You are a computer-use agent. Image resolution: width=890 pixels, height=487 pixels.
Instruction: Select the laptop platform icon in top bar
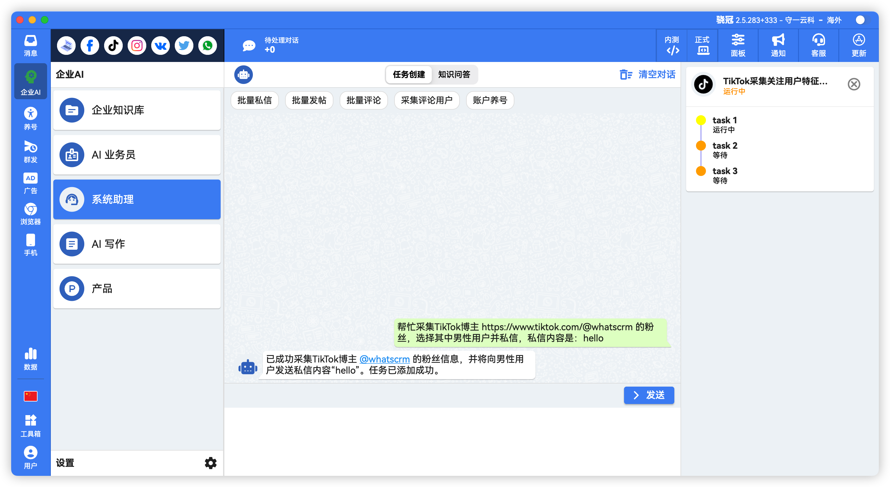click(x=66, y=45)
